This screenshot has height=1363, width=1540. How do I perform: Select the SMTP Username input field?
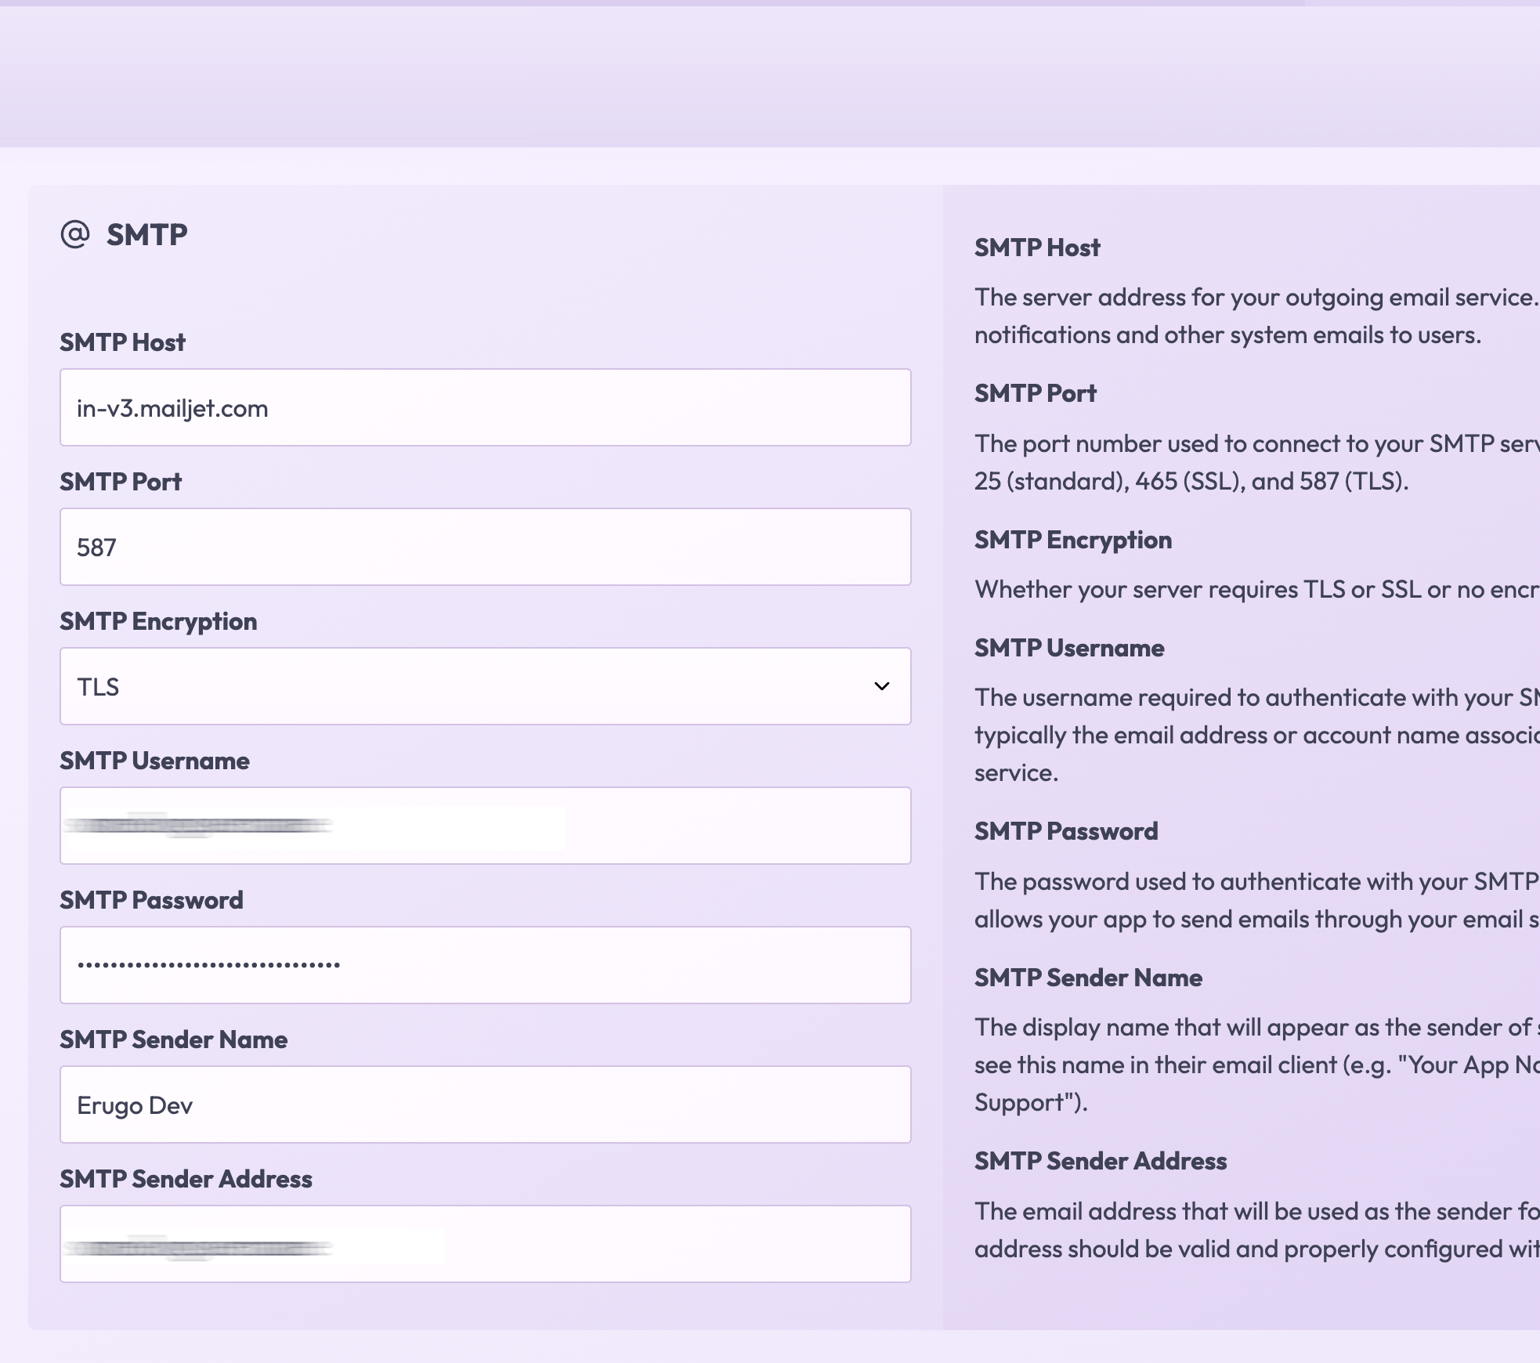[x=486, y=826]
